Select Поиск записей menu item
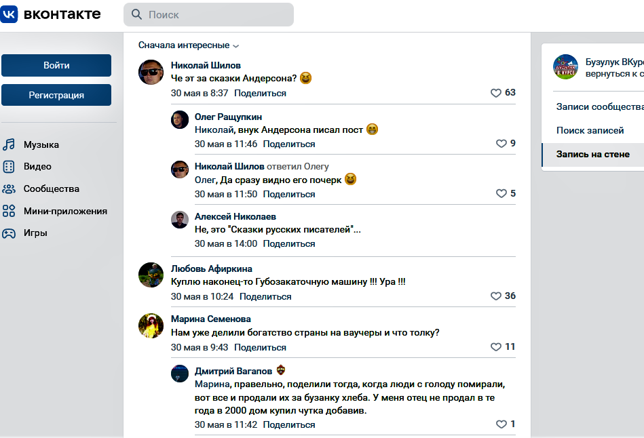Screen dimensions: 644x438 point(590,130)
